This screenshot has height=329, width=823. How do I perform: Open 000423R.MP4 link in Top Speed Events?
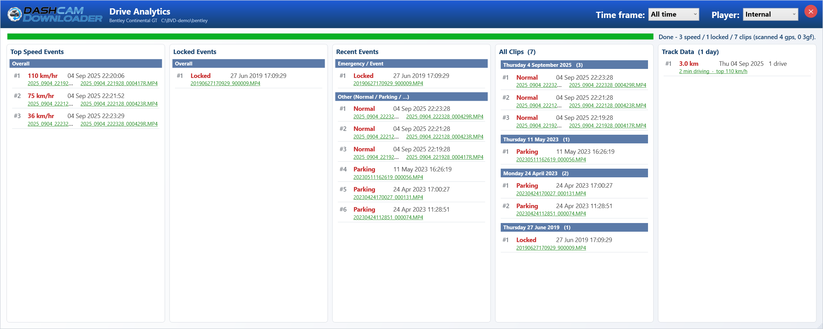coord(119,104)
